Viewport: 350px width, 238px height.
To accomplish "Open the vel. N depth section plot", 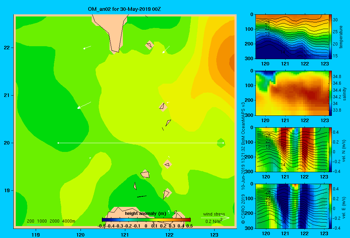I will coord(292,149).
